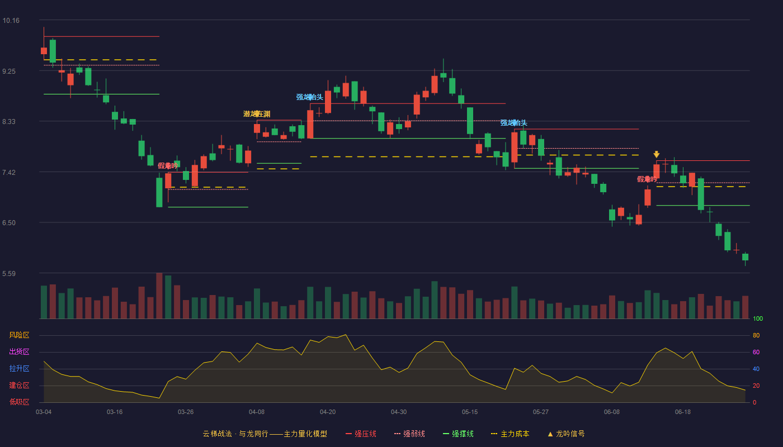Toggle the 强弱线 legend entry
783x447 pixels.
pos(409,434)
